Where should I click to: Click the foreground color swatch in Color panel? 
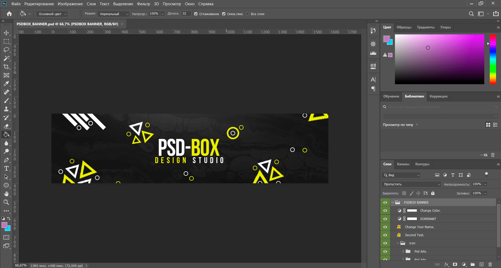pyautogui.click(x=386, y=39)
